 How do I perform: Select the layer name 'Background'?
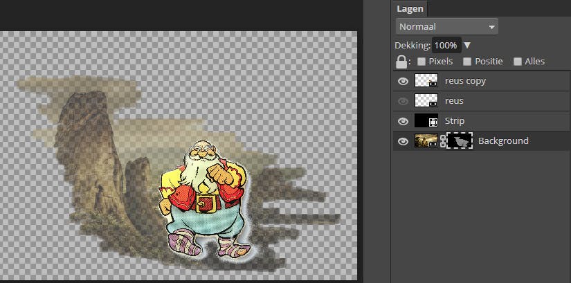pos(503,141)
